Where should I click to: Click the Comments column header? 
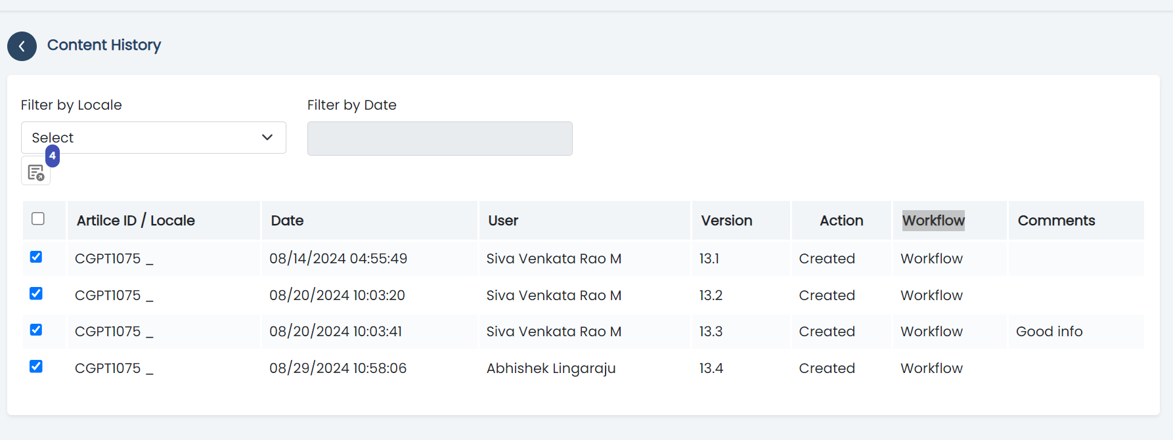pos(1056,221)
